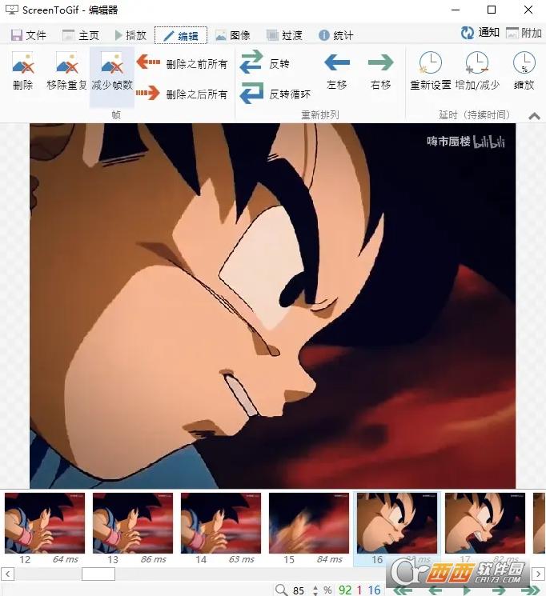
Task: Click the 反转循环 yoyo icon
Action: (x=251, y=93)
